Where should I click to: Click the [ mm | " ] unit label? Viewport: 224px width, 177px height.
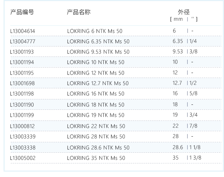tap(184, 19)
